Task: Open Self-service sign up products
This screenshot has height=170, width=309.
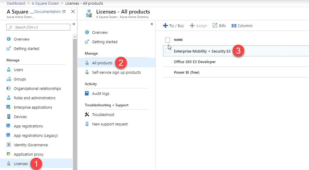Action: pos(116,72)
